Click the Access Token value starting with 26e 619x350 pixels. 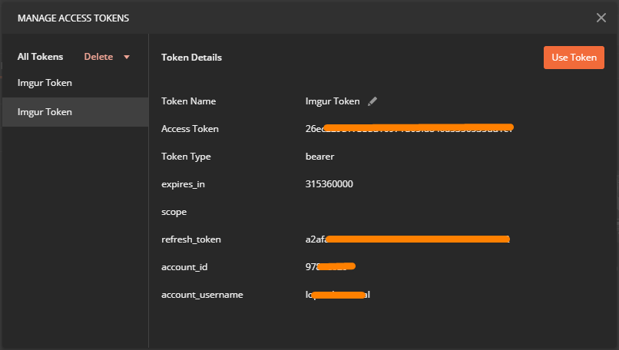tap(409, 129)
